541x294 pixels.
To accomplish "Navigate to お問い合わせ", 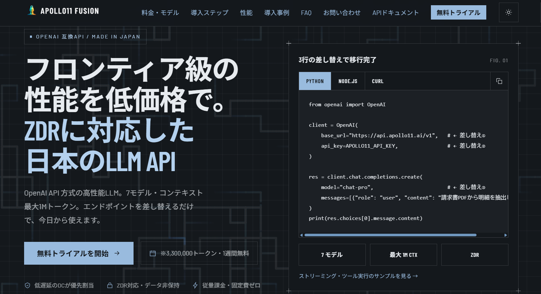I will (342, 13).
